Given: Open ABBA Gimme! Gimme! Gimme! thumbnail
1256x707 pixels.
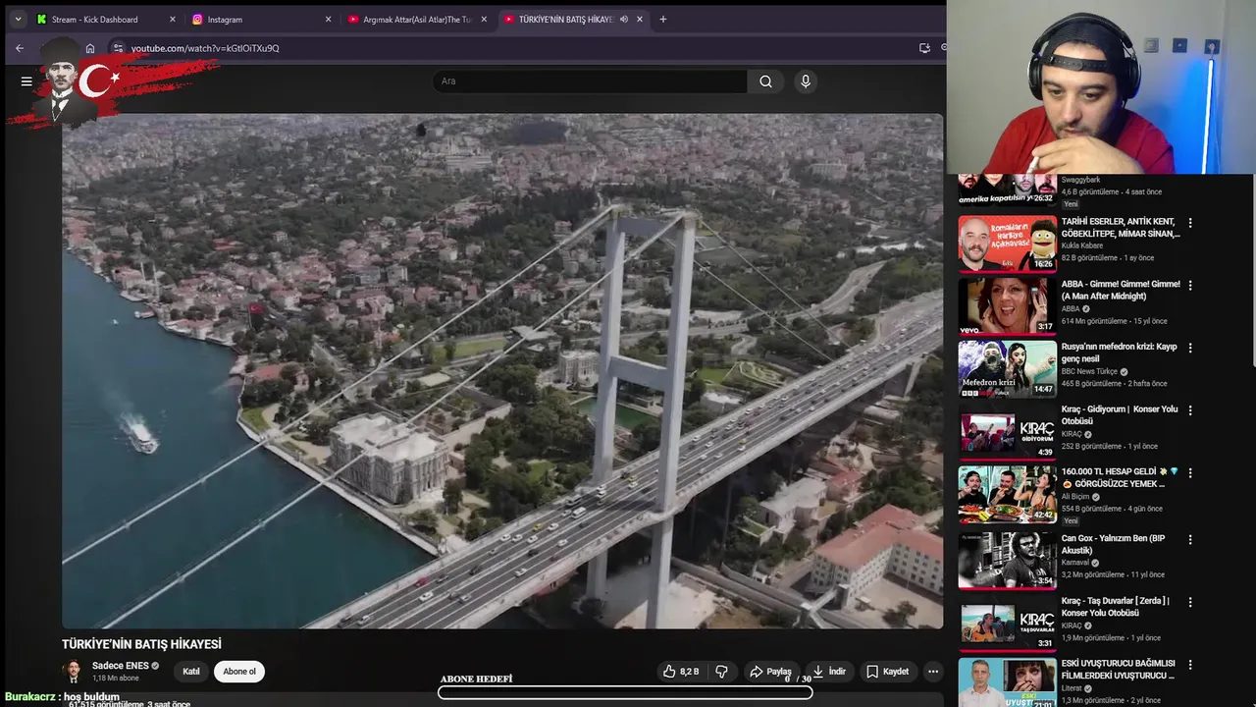Looking at the screenshot, I should (1007, 306).
